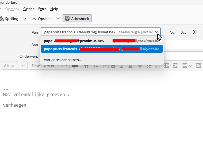Click the Opslaan save button
Image resolution: width=203 pixels, height=141 pixels.
[x=42, y=19]
